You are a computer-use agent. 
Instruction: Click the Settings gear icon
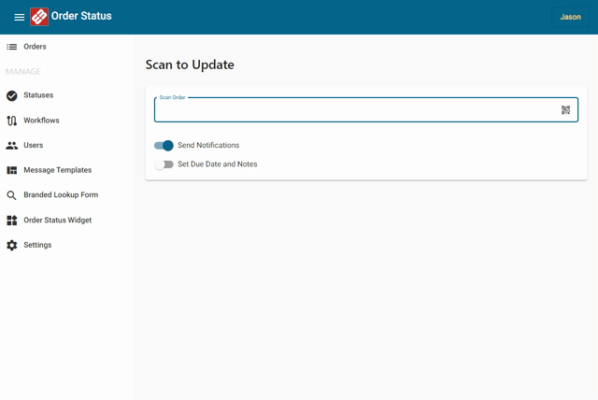coord(12,245)
